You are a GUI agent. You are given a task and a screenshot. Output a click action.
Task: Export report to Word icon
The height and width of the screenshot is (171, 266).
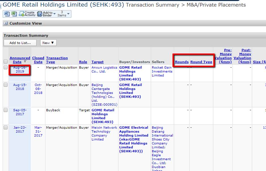(x=7, y=14)
